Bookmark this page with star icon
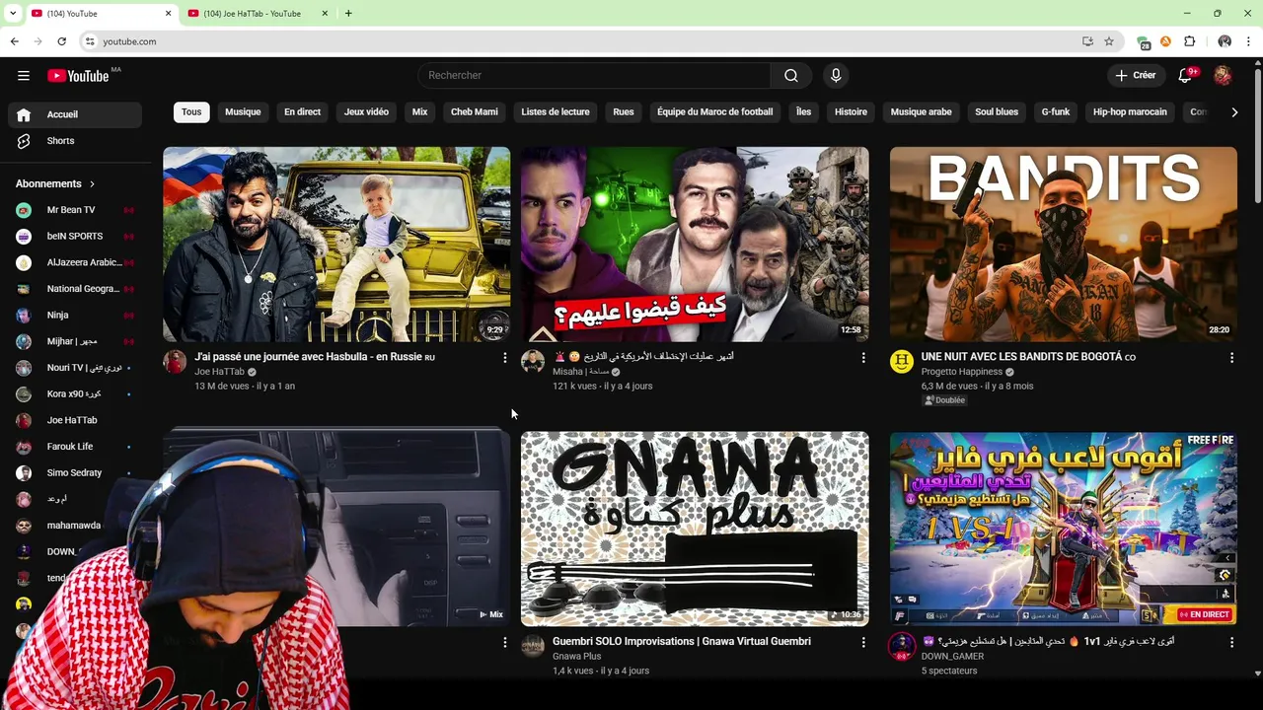 click(1109, 41)
